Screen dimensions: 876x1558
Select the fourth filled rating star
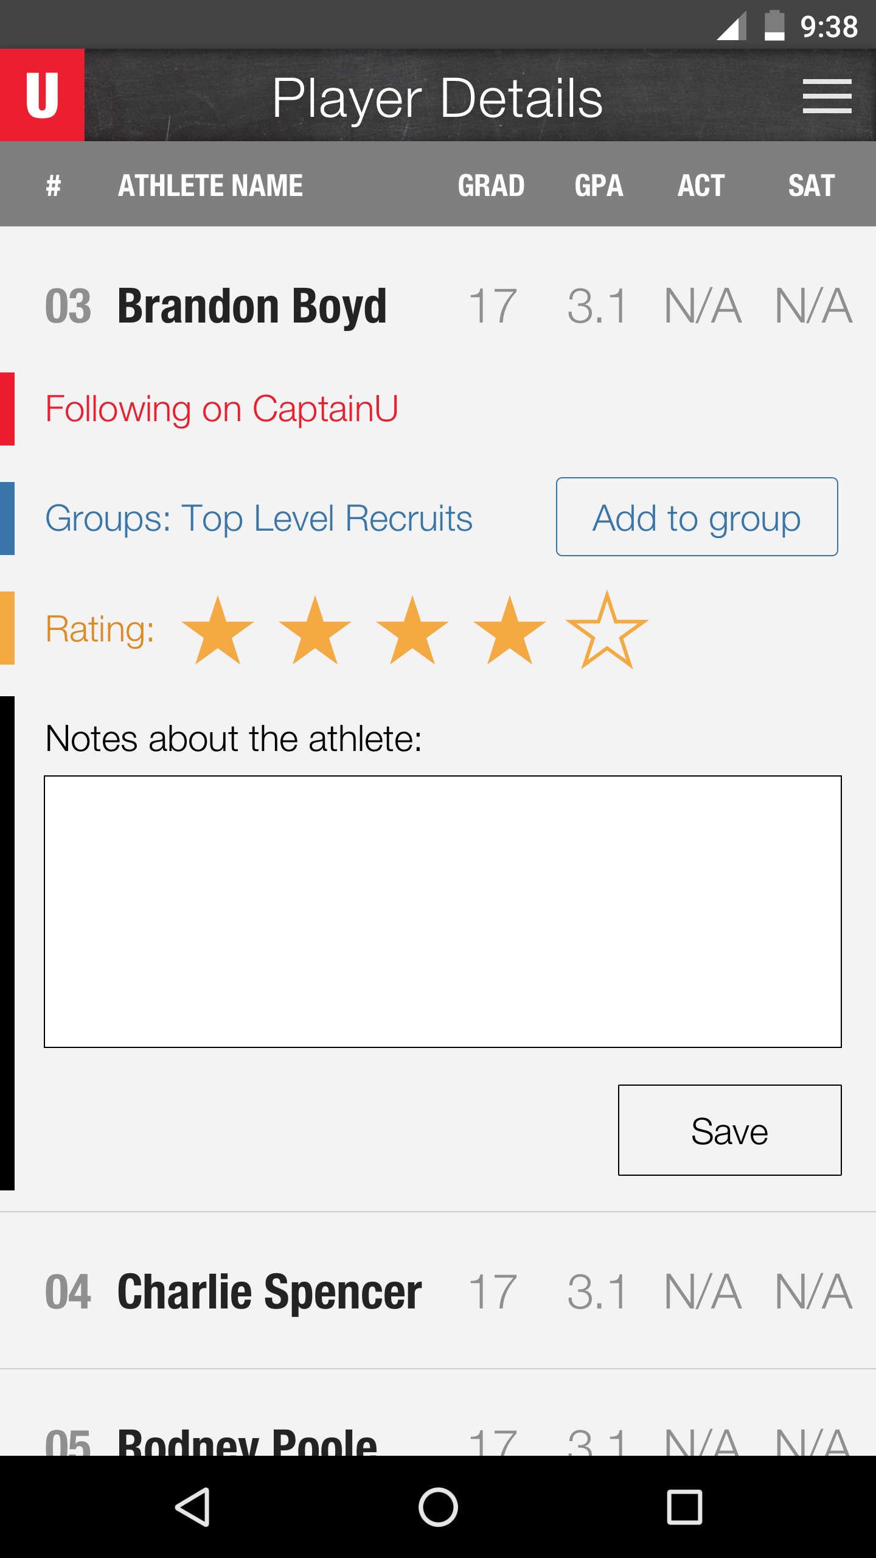click(x=510, y=631)
